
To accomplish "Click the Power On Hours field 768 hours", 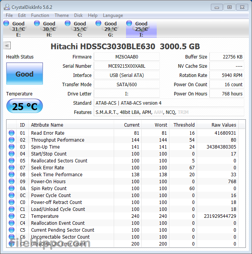I will click(227, 94).
